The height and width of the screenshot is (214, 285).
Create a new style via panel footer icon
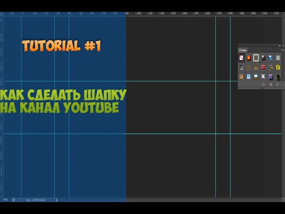pos(271,84)
